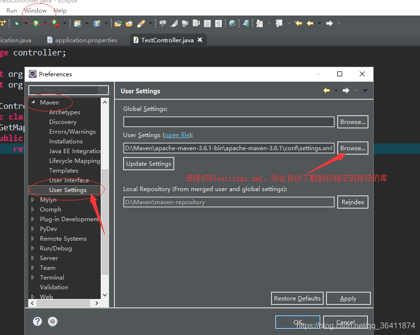Click the Toggle Block Selection icon

coord(207,23)
